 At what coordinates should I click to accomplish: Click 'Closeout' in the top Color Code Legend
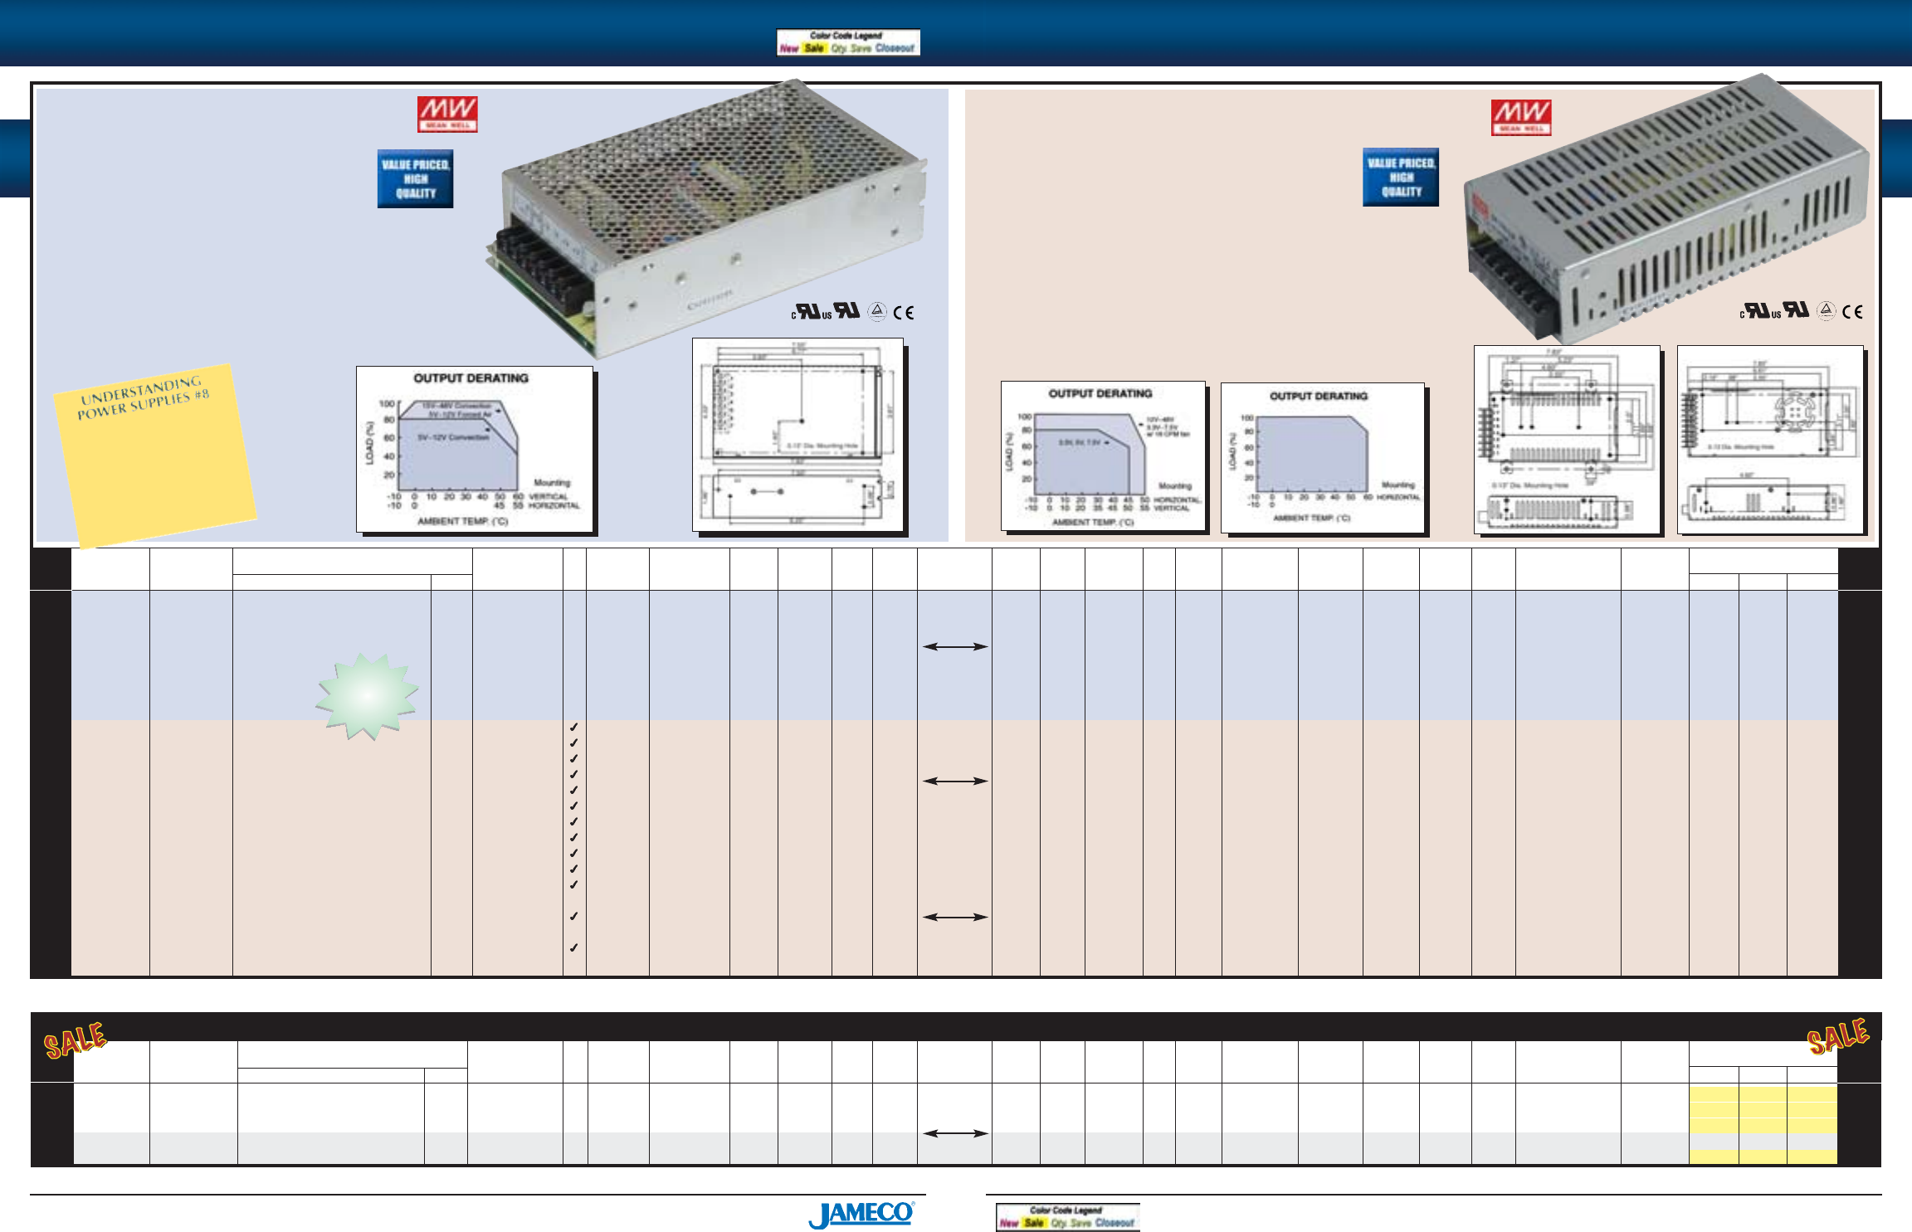coord(895,48)
